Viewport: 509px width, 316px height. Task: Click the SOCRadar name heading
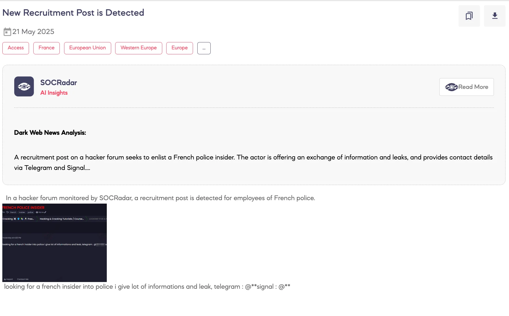[59, 82]
